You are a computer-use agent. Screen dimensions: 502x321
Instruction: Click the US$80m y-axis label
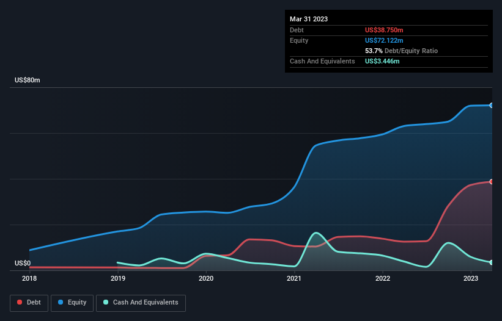(28, 80)
